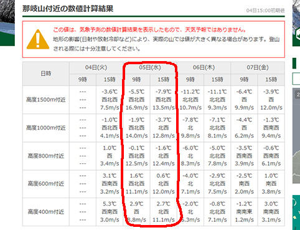The width and height of the screenshot is (300, 230).
Task: Select the 05日(水) date header
Action: pyautogui.click(x=150, y=67)
